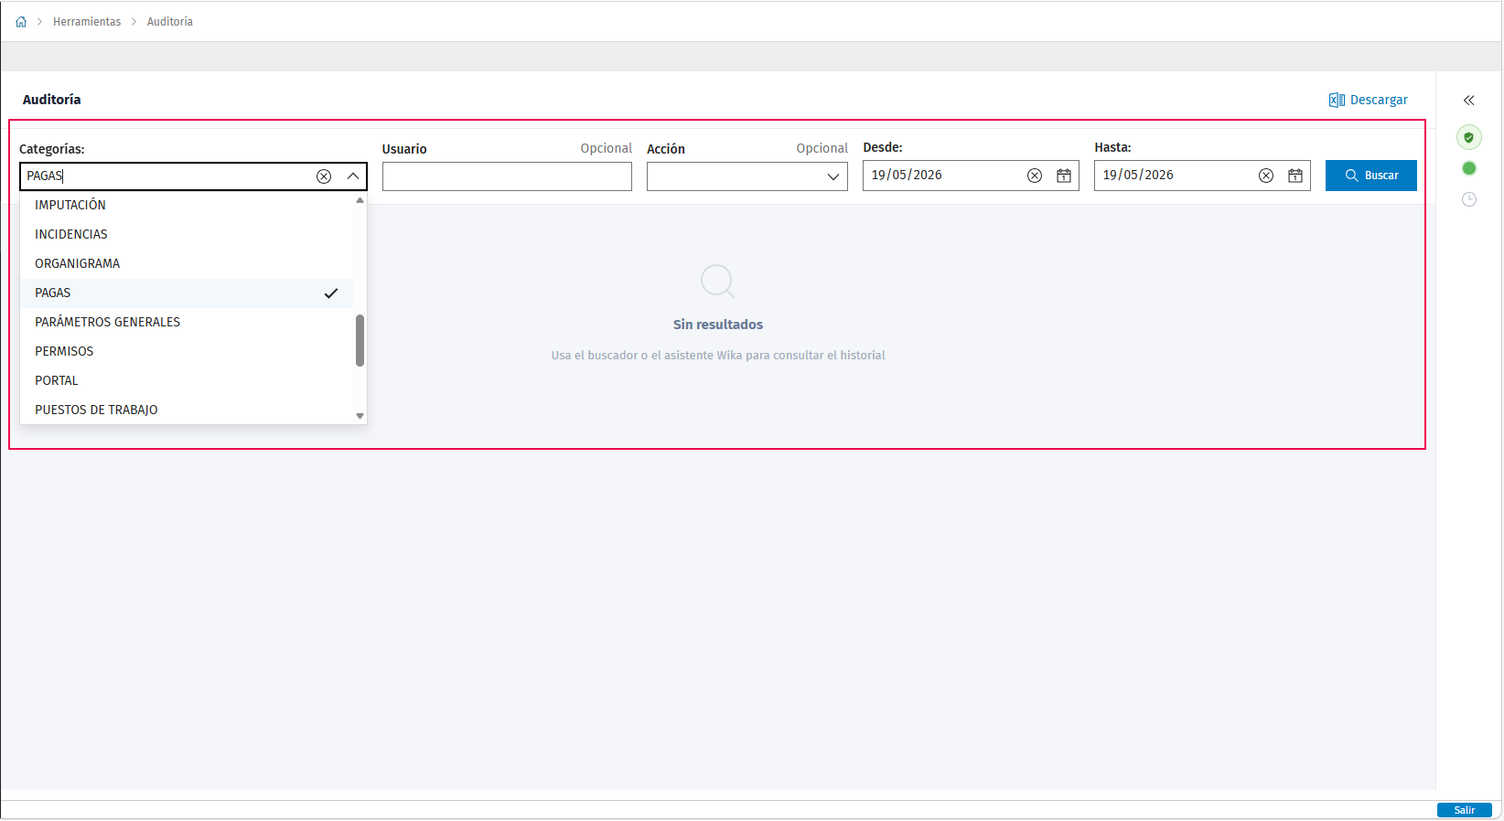Select ORGANIGRAMA category

187,263
